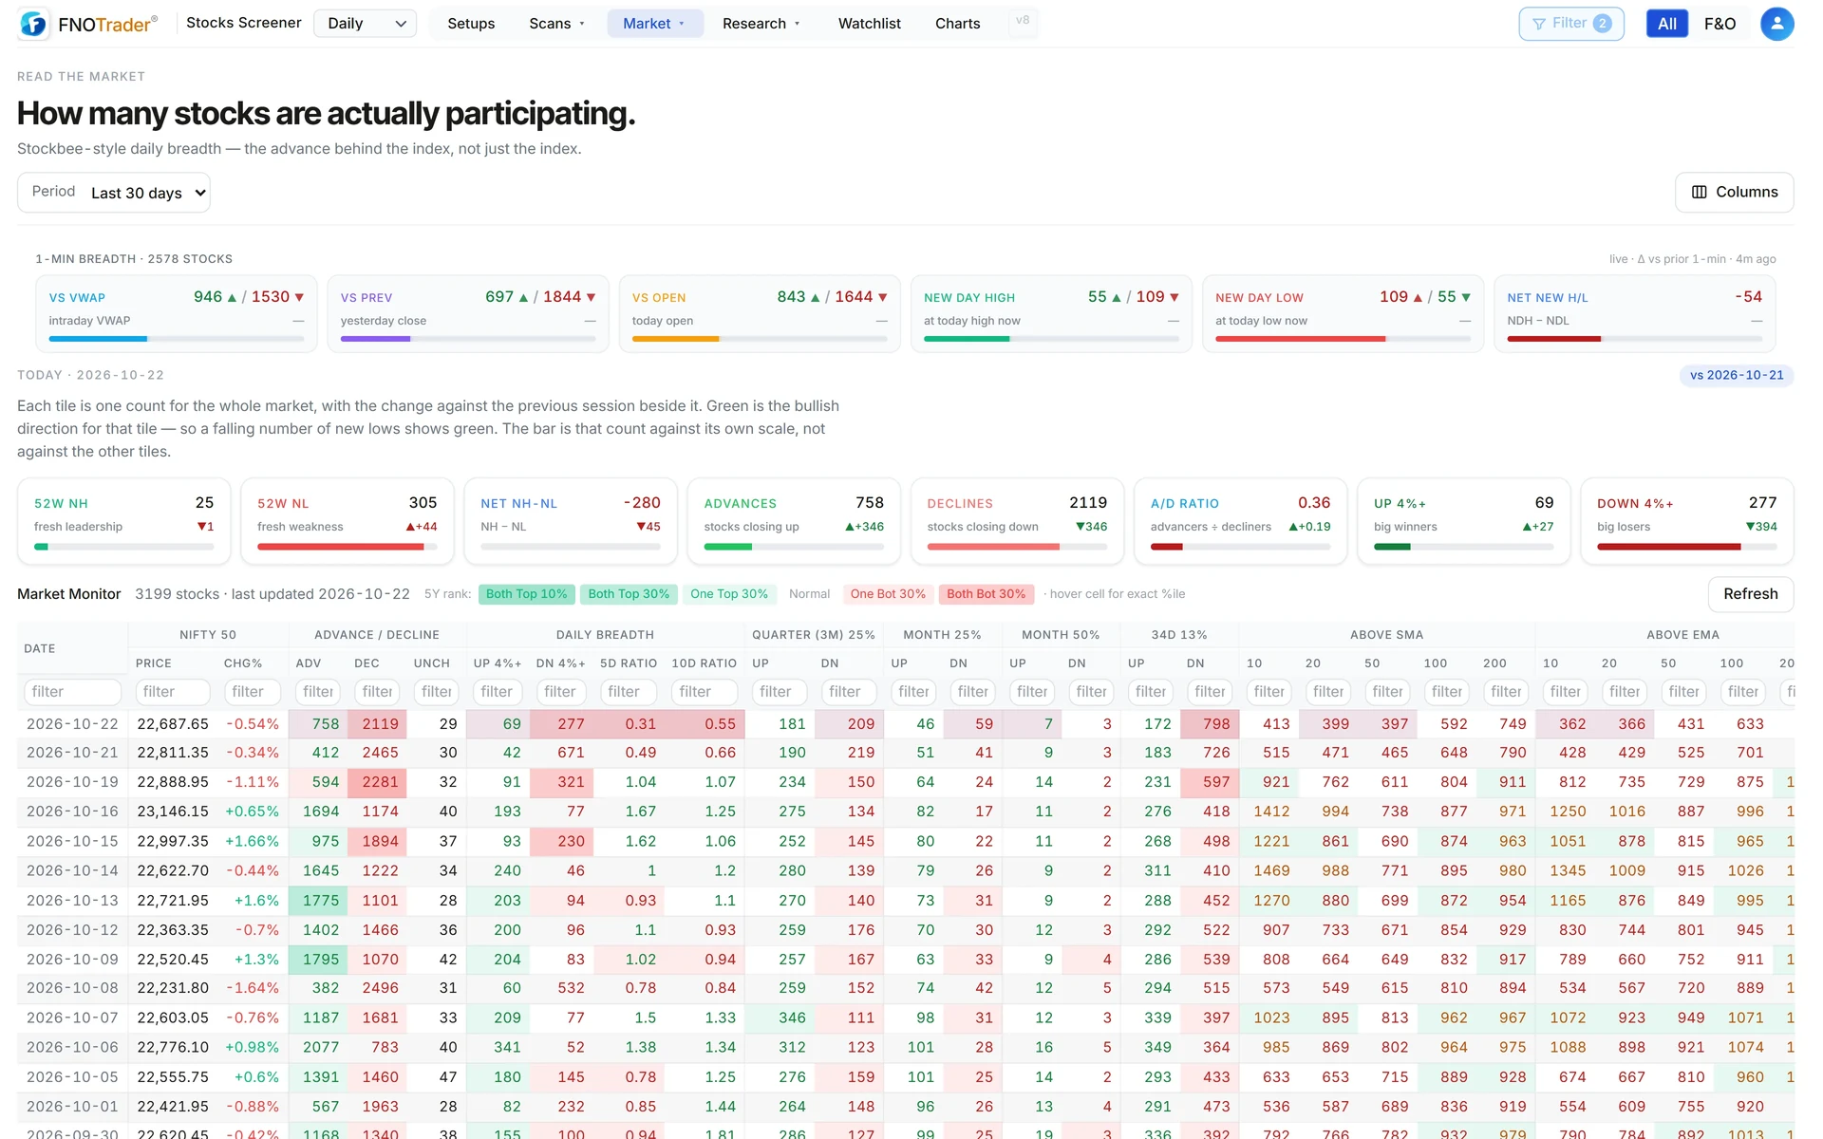Open the NET NEW H/L tile
The image size is (1823, 1139).
(1634, 314)
